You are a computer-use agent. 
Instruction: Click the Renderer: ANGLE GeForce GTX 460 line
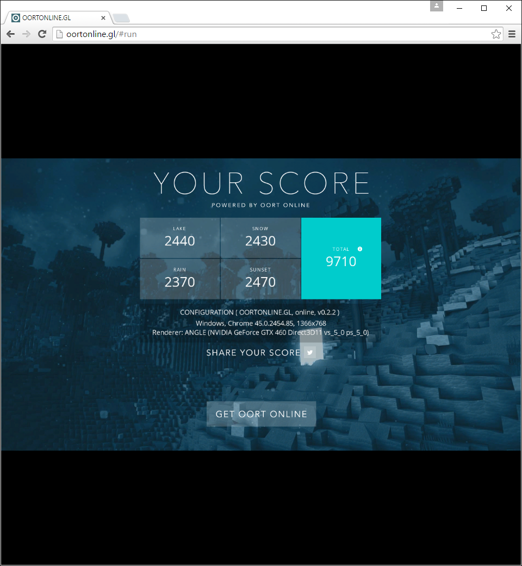[x=260, y=333]
